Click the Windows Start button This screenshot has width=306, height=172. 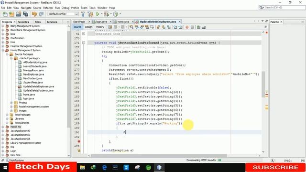tap(5, 167)
